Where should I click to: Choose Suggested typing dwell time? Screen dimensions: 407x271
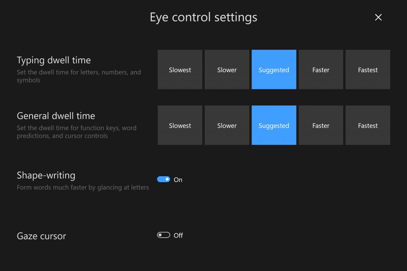coord(273,69)
